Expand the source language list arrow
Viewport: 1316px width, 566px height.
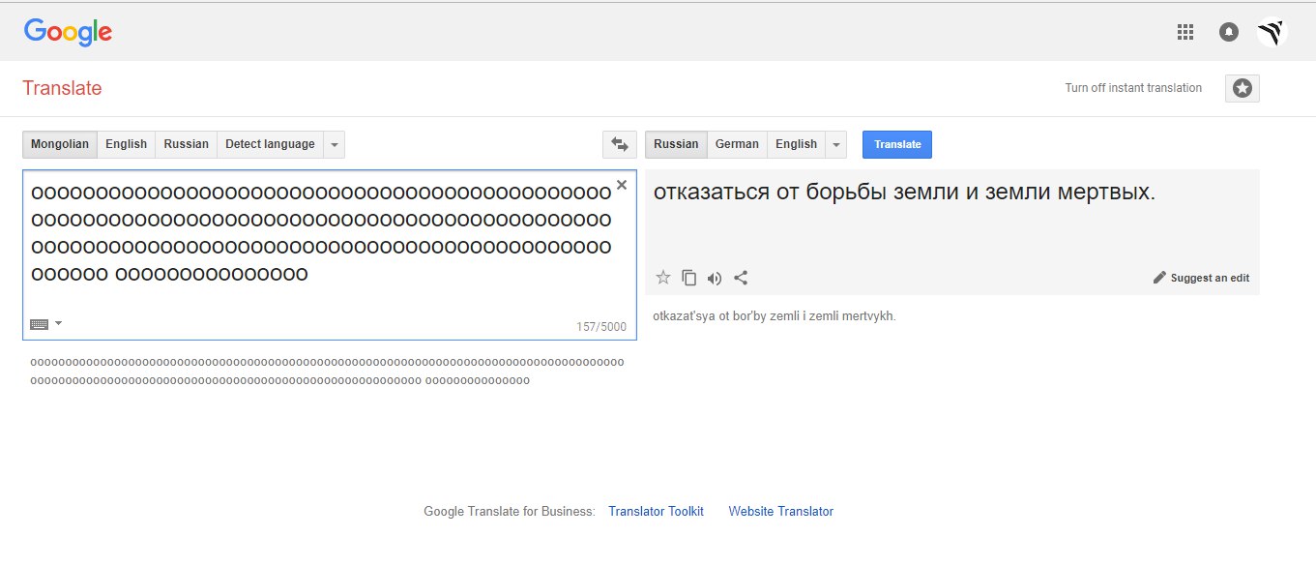tap(335, 144)
